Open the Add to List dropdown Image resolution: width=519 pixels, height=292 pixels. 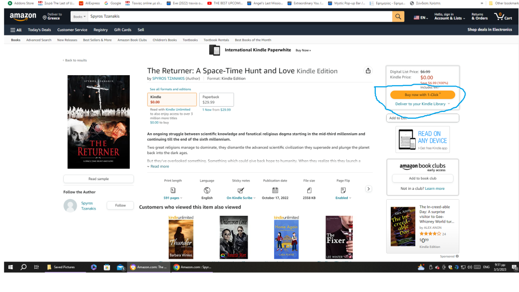click(422, 118)
